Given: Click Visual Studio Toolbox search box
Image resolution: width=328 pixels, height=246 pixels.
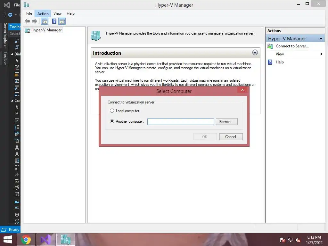Looking at the screenshot, I should tap(15, 33).
